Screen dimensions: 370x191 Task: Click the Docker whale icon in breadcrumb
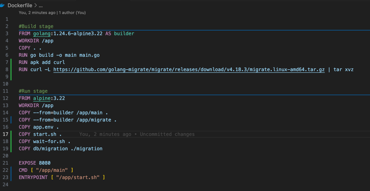3,5
